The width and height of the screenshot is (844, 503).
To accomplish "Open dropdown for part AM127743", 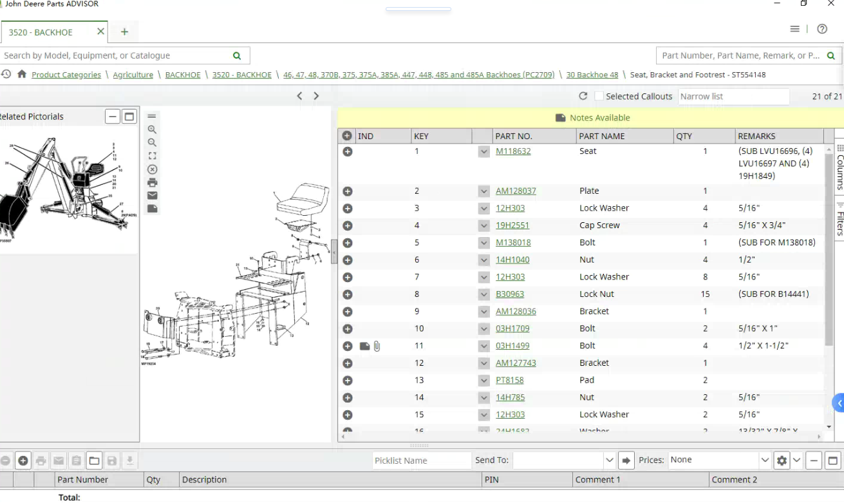I will 484,363.
